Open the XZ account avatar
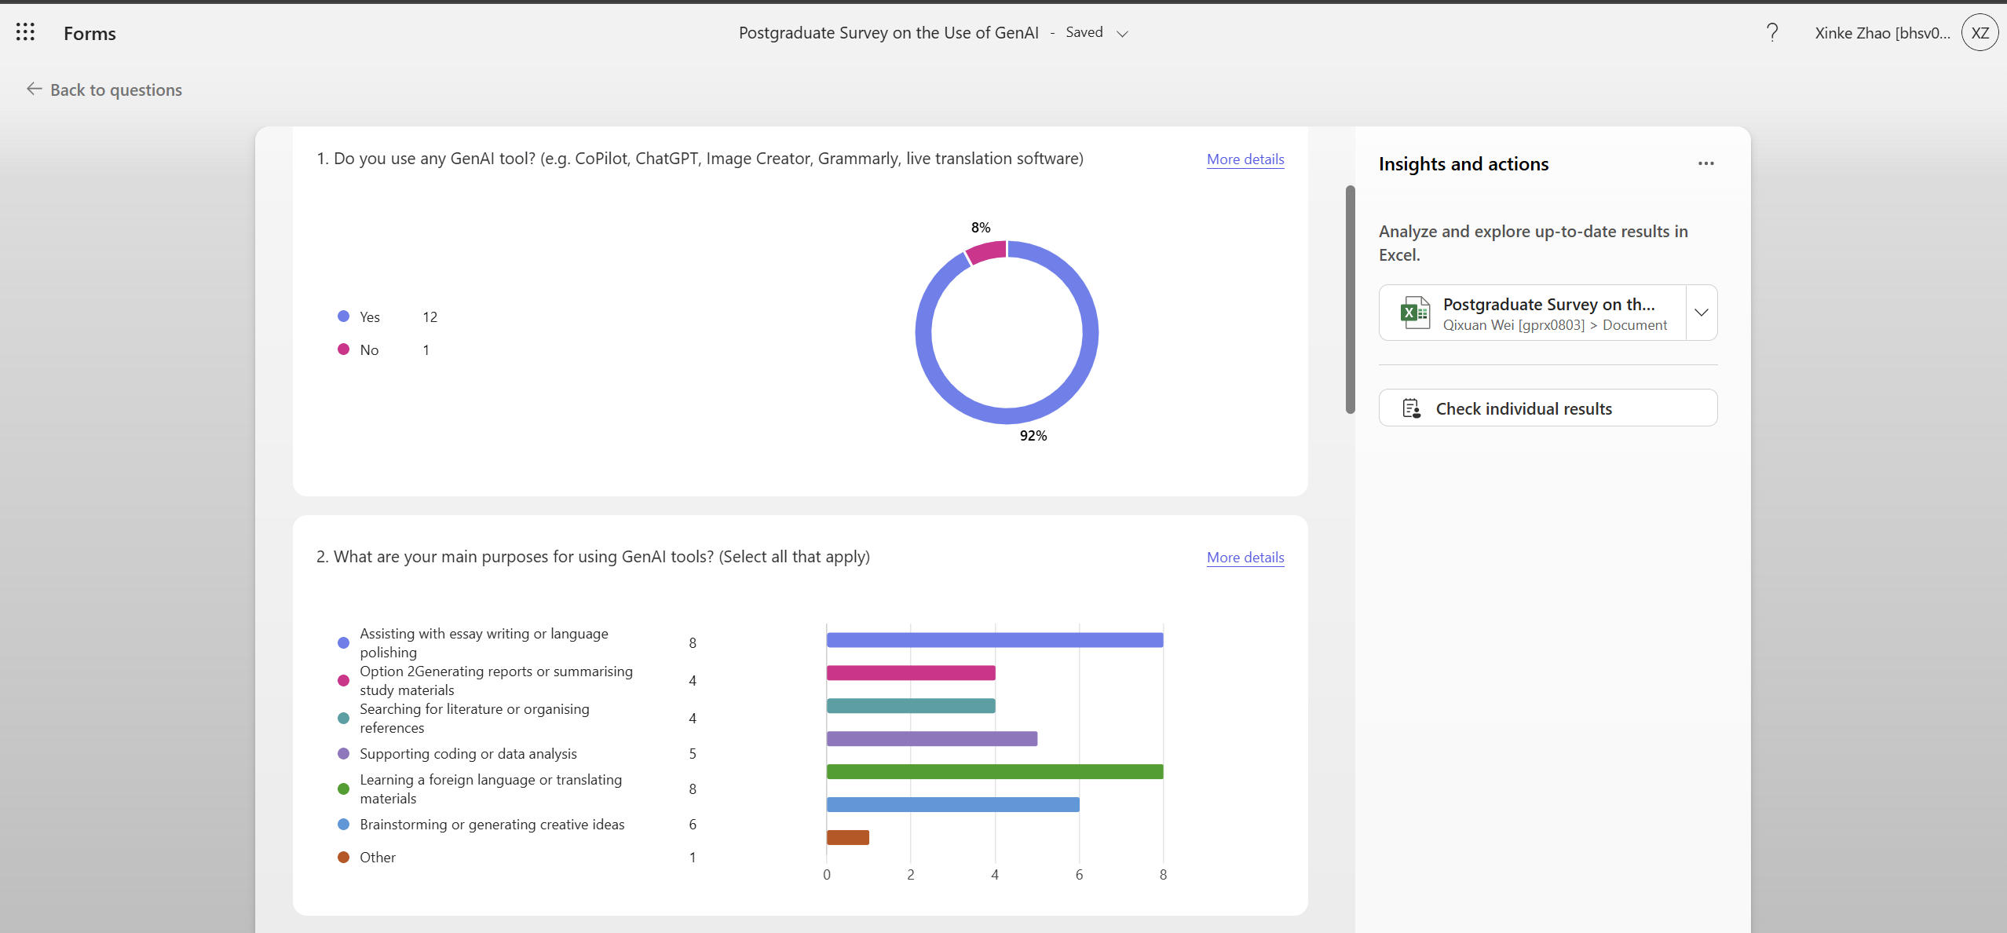 tap(1979, 33)
